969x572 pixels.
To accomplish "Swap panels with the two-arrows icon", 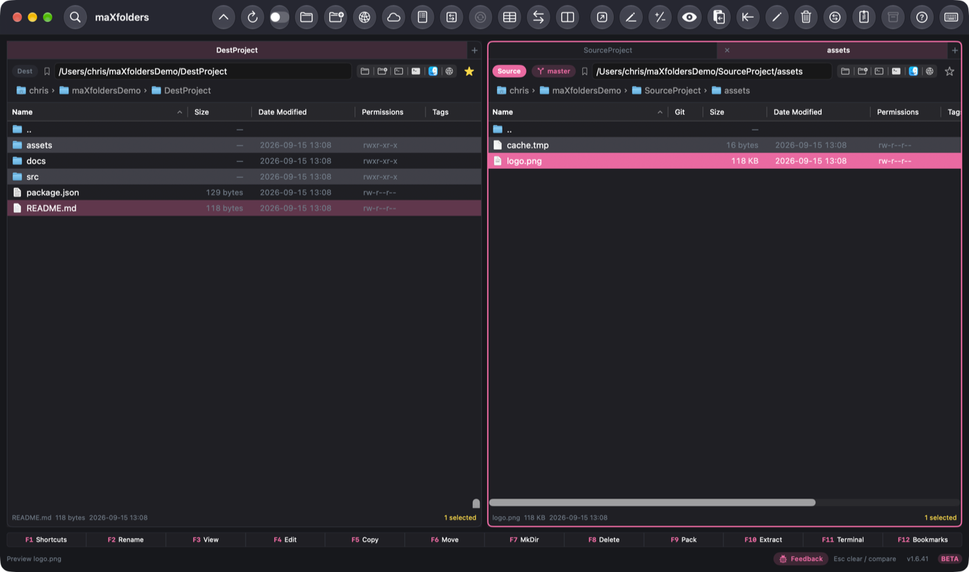I will [538, 17].
